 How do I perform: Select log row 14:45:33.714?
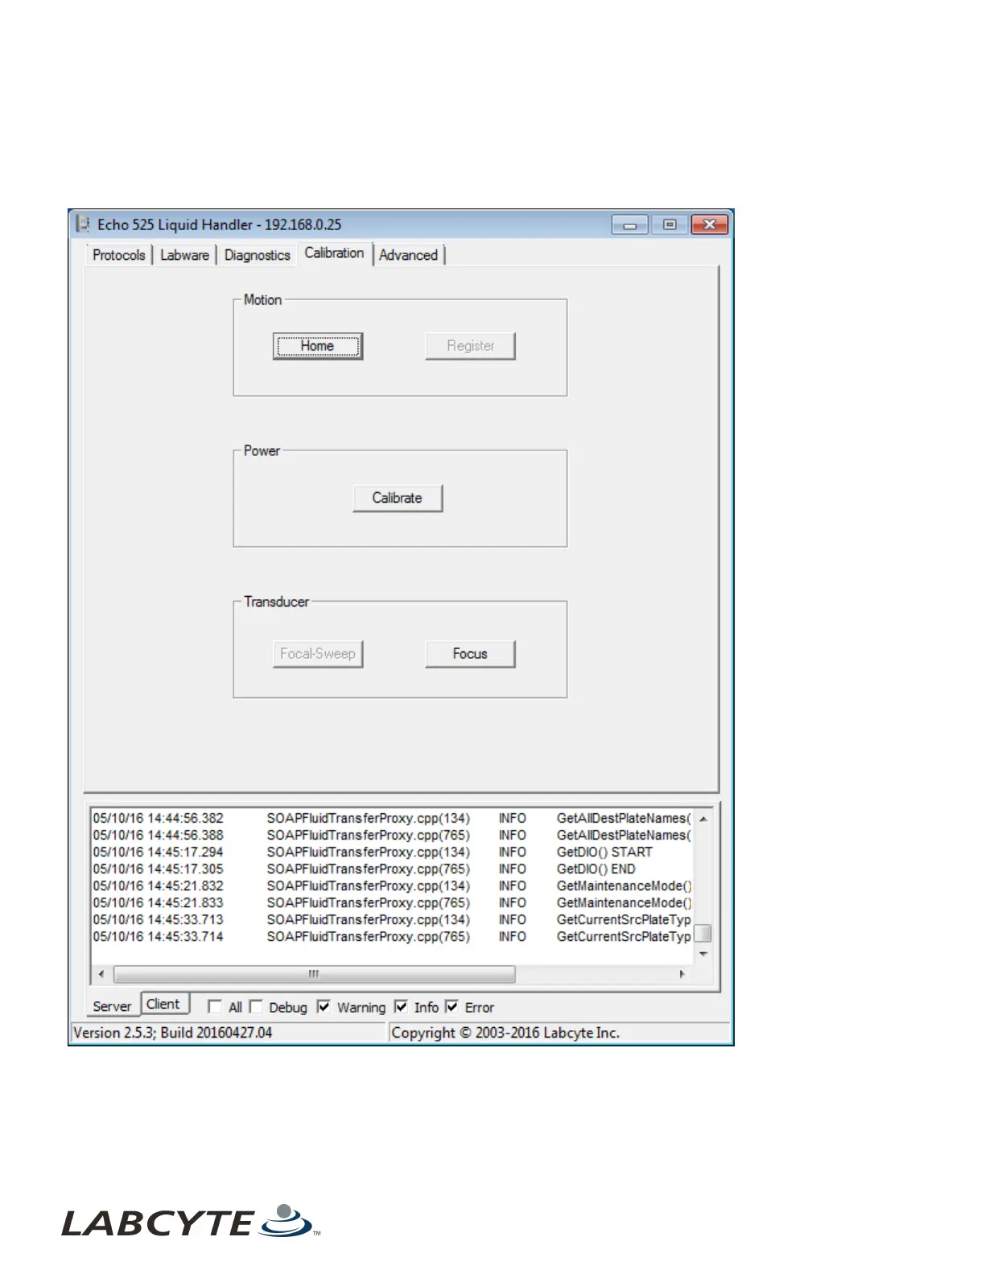point(392,936)
